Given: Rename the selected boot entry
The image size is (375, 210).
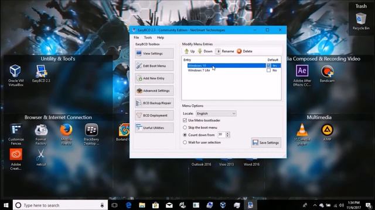Looking at the screenshot, I should (224, 51).
